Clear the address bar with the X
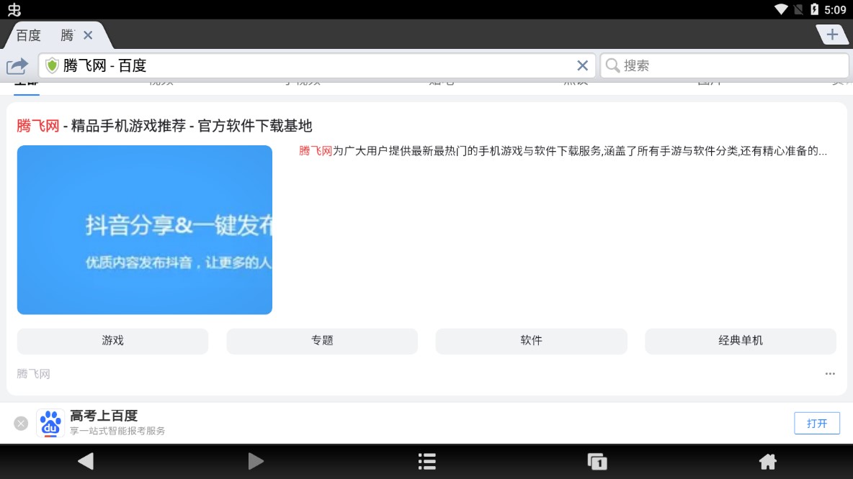Image resolution: width=853 pixels, height=479 pixels. (x=583, y=65)
